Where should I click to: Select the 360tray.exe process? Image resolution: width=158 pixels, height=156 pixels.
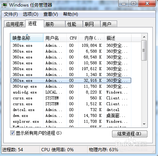point(71,86)
